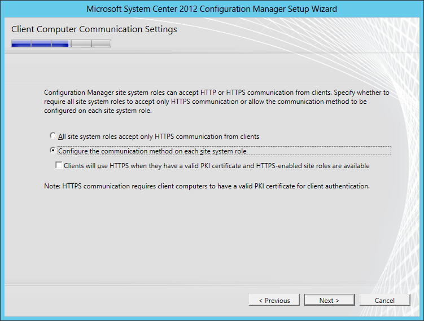Select the per-role communication method radio button

53,151
